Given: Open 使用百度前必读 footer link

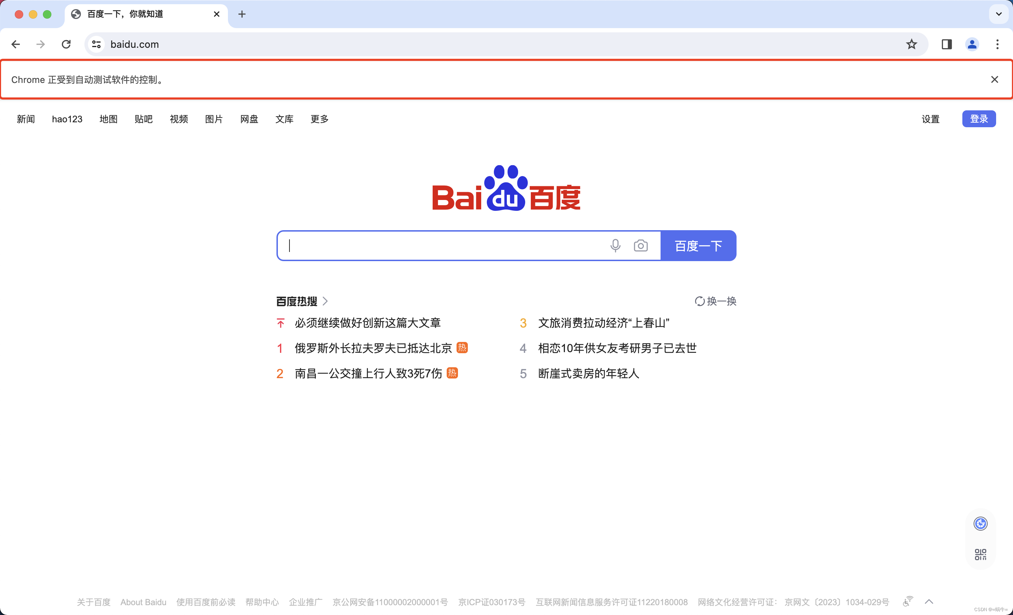Looking at the screenshot, I should pyautogui.click(x=206, y=602).
